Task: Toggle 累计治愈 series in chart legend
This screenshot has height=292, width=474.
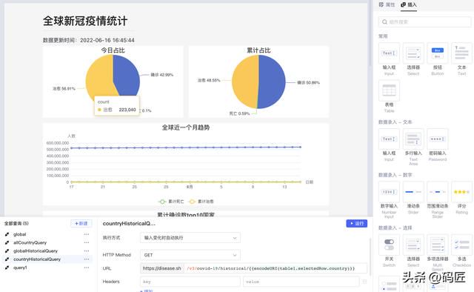Action: [201, 202]
